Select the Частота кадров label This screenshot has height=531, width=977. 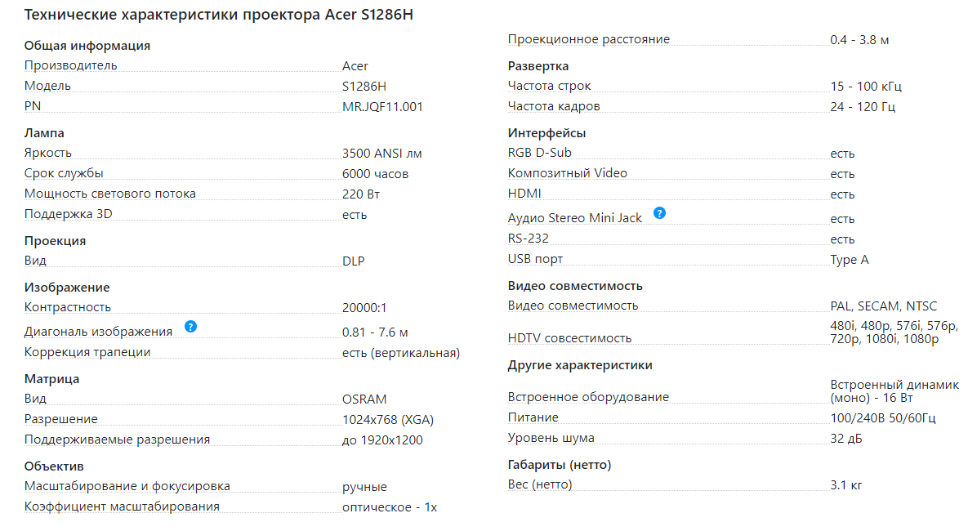tap(554, 106)
